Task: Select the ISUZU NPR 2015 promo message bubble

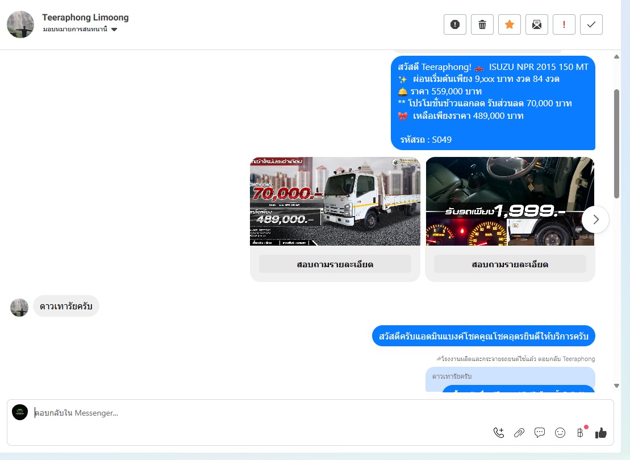Action: coord(493,103)
